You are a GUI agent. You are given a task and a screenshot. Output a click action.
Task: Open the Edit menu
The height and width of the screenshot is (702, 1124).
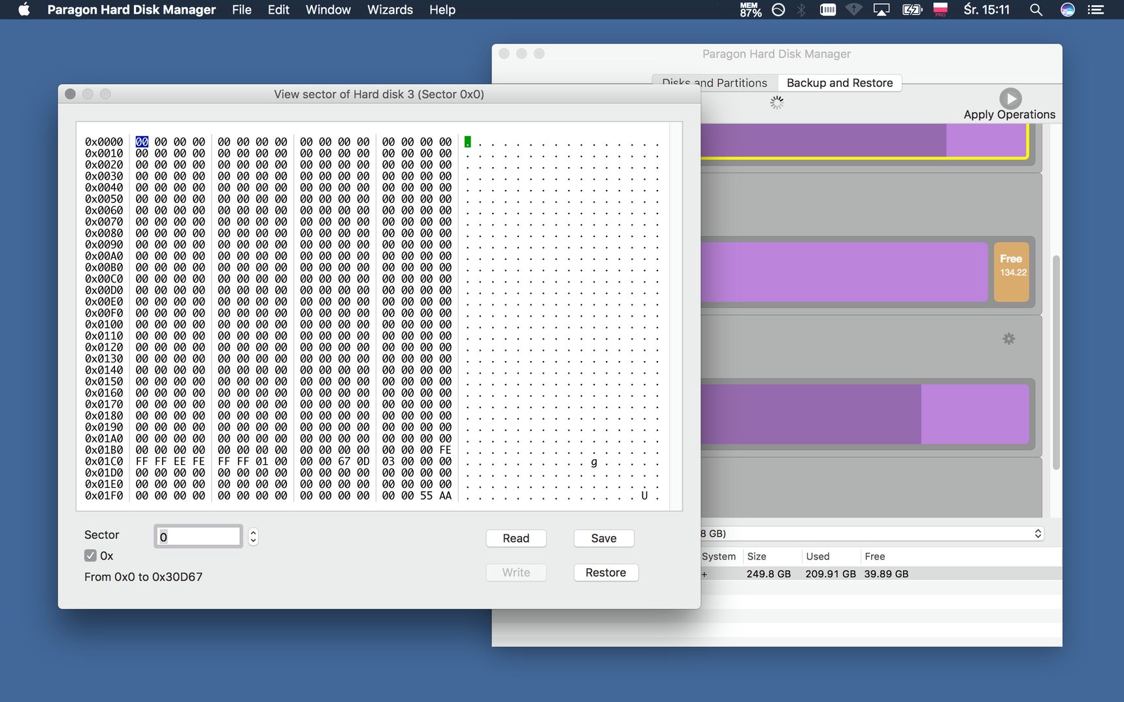[278, 10]
